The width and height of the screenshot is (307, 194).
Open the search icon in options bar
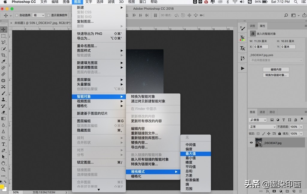pyautogui.click(x=286, y=15)
